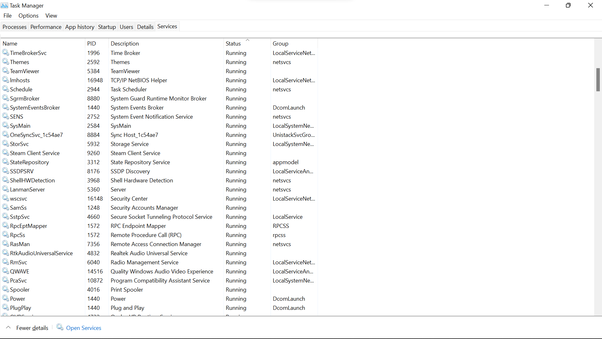Open Services via the Open Services link
Viewport: 602px width, 339px height.
pos(83,328)
